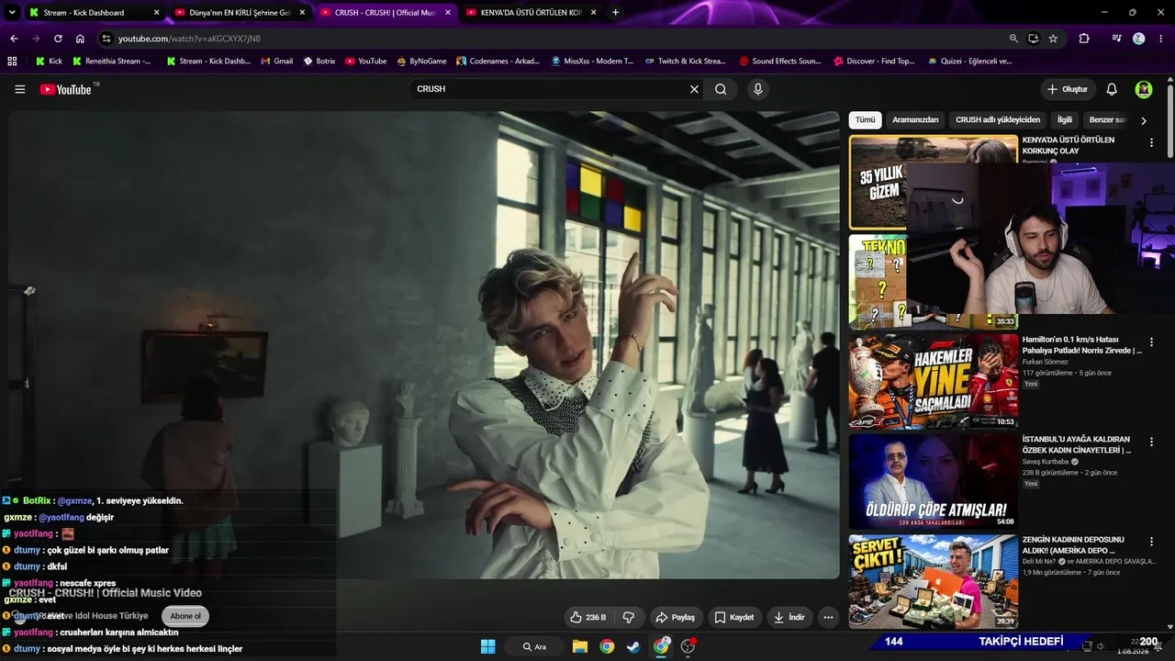This screenshot has height=661, width=1175.
Task: Open options for Hamilton'ın 0.1 km/s video
Action: [x=1151, y=342]
